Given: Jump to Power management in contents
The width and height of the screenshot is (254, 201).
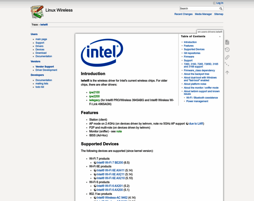Looking at the screenshot, I should 197,101.
